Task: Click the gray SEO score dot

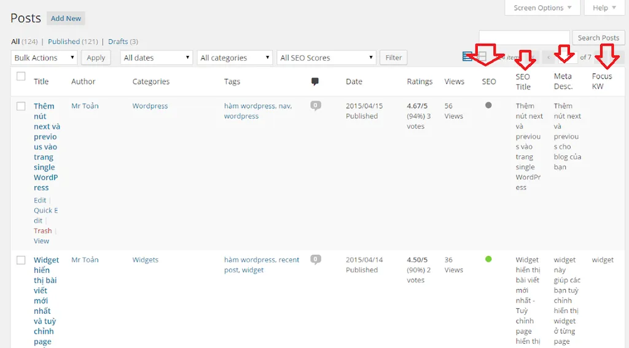Action: pyautogui.click(x=488, y=106)
